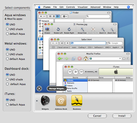Click Firefox reload icon
This screenshot has height=123, width=137.
[73, 58]
